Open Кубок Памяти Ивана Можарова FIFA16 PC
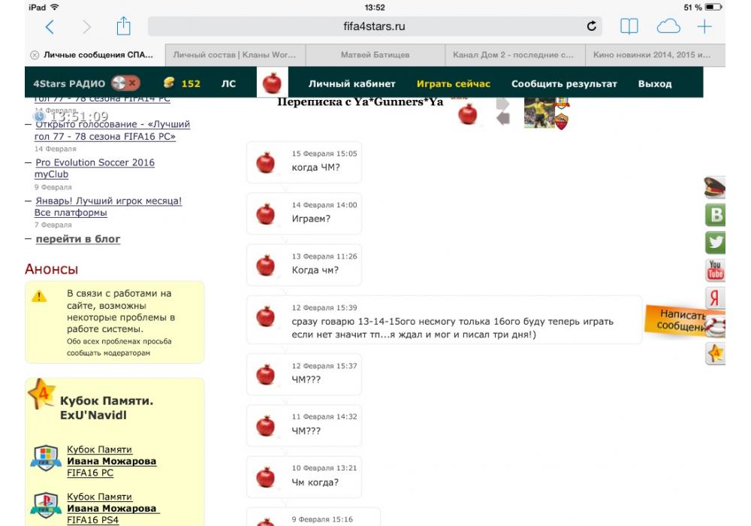The image size is (751, 526). pos(111,461)
